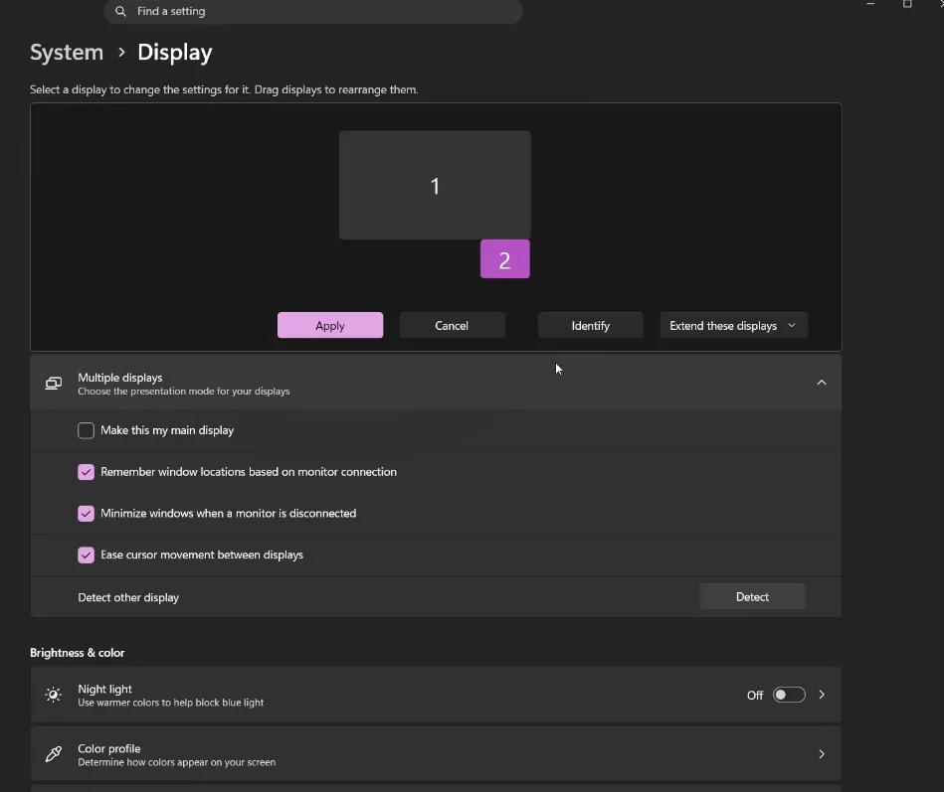The image size is (944, 792).
Task: Click the Multiple displays monitor icon
Action: pyautogui.click(x=54, y=383)
